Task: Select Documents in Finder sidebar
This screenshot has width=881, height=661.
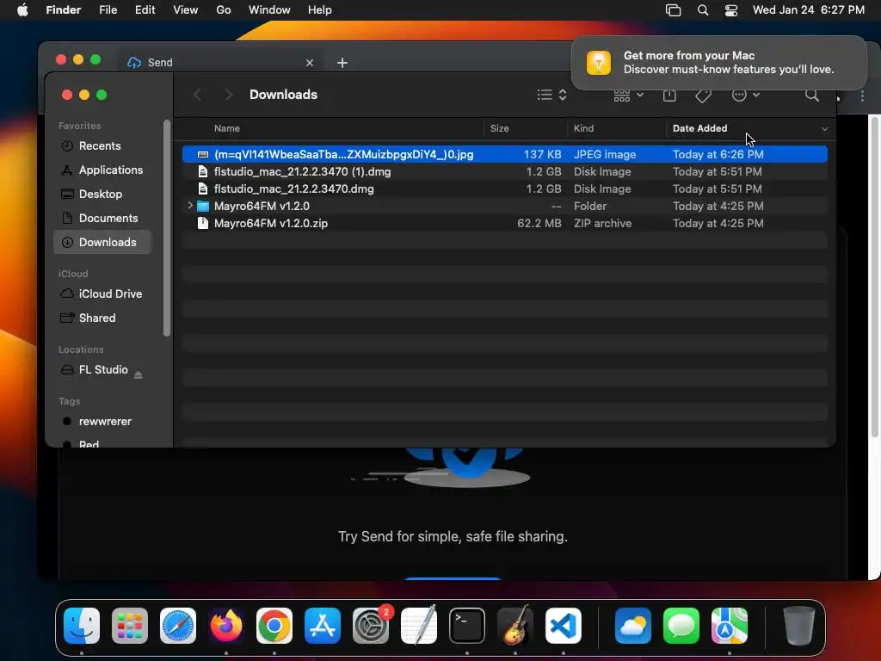Action: pos(102,219)
